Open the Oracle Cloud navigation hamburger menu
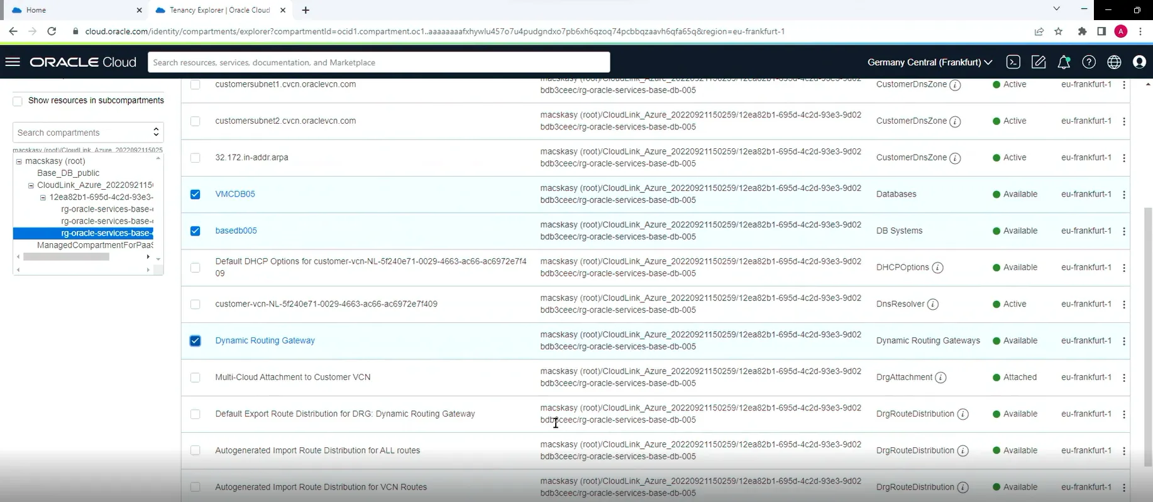This screenshot has height=502, width=1153. (13, 62)
